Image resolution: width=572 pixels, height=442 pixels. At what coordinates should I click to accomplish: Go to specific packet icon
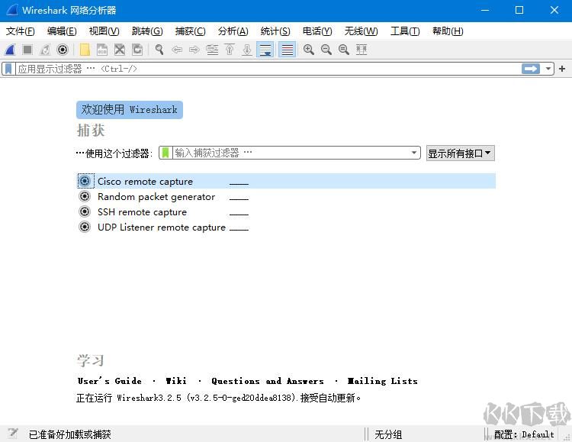click(212, 50)
